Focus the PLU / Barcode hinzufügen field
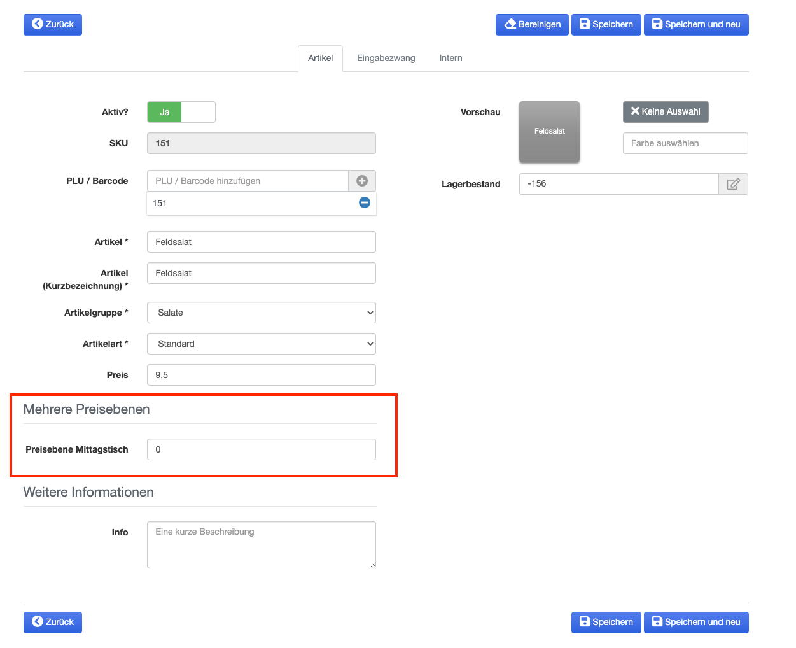Image resolution: width=796 pixels, height=648 pixels. point(248,181)
